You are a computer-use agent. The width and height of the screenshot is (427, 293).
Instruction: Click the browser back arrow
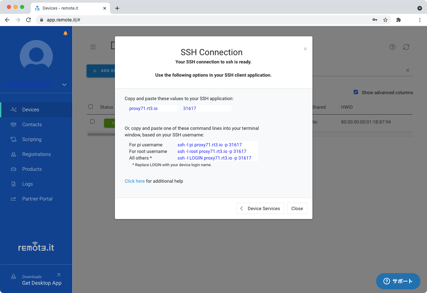(x=7, y=20)
